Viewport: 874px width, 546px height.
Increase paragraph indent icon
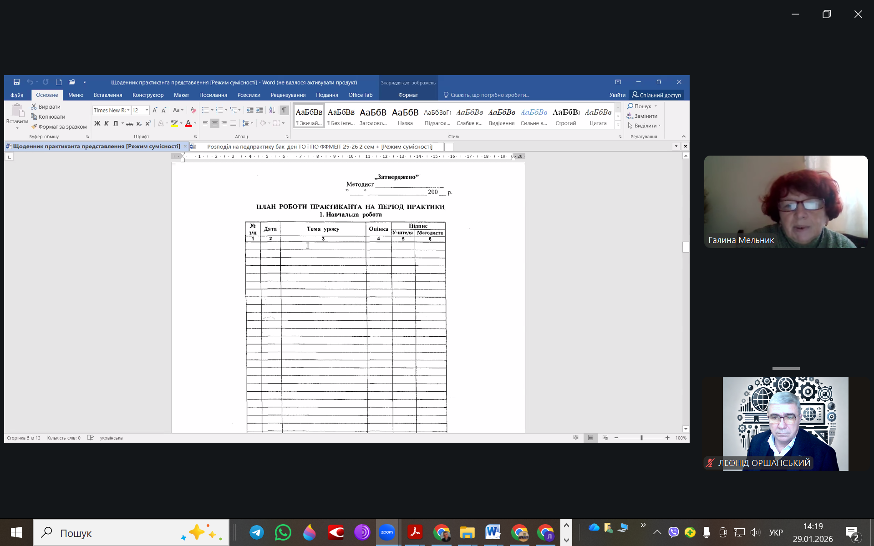(x=259, y=110)
